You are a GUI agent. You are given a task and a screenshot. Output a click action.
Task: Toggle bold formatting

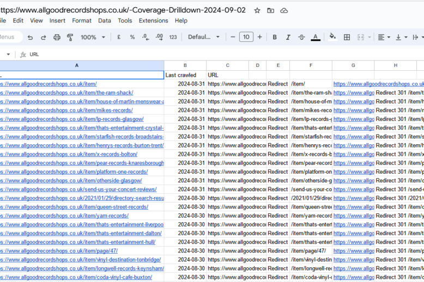coord(275,37)
